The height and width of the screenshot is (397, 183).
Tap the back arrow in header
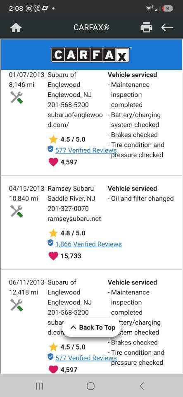click(x=167, y=27)
